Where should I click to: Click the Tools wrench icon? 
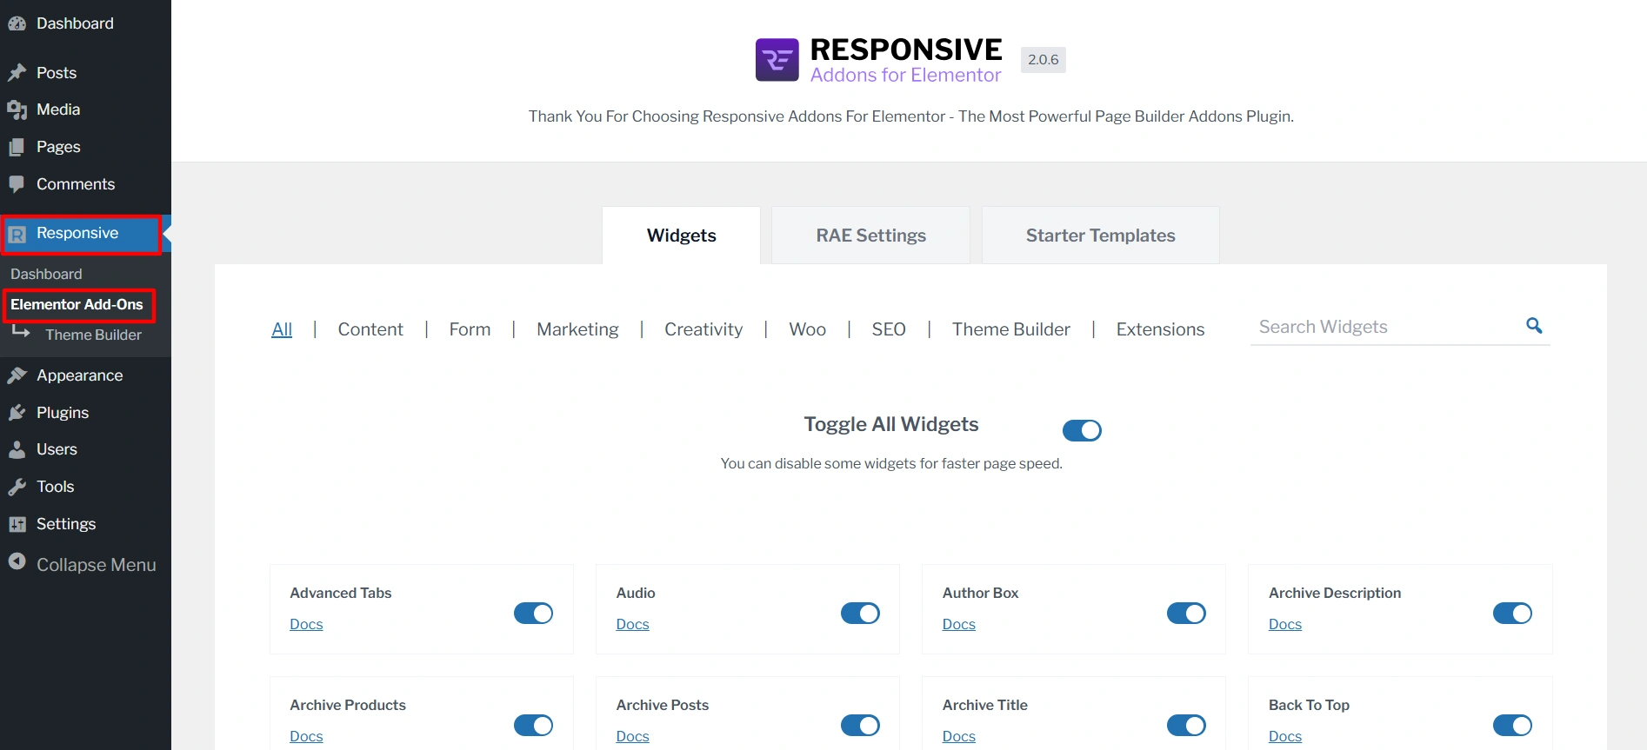[17, 487]
